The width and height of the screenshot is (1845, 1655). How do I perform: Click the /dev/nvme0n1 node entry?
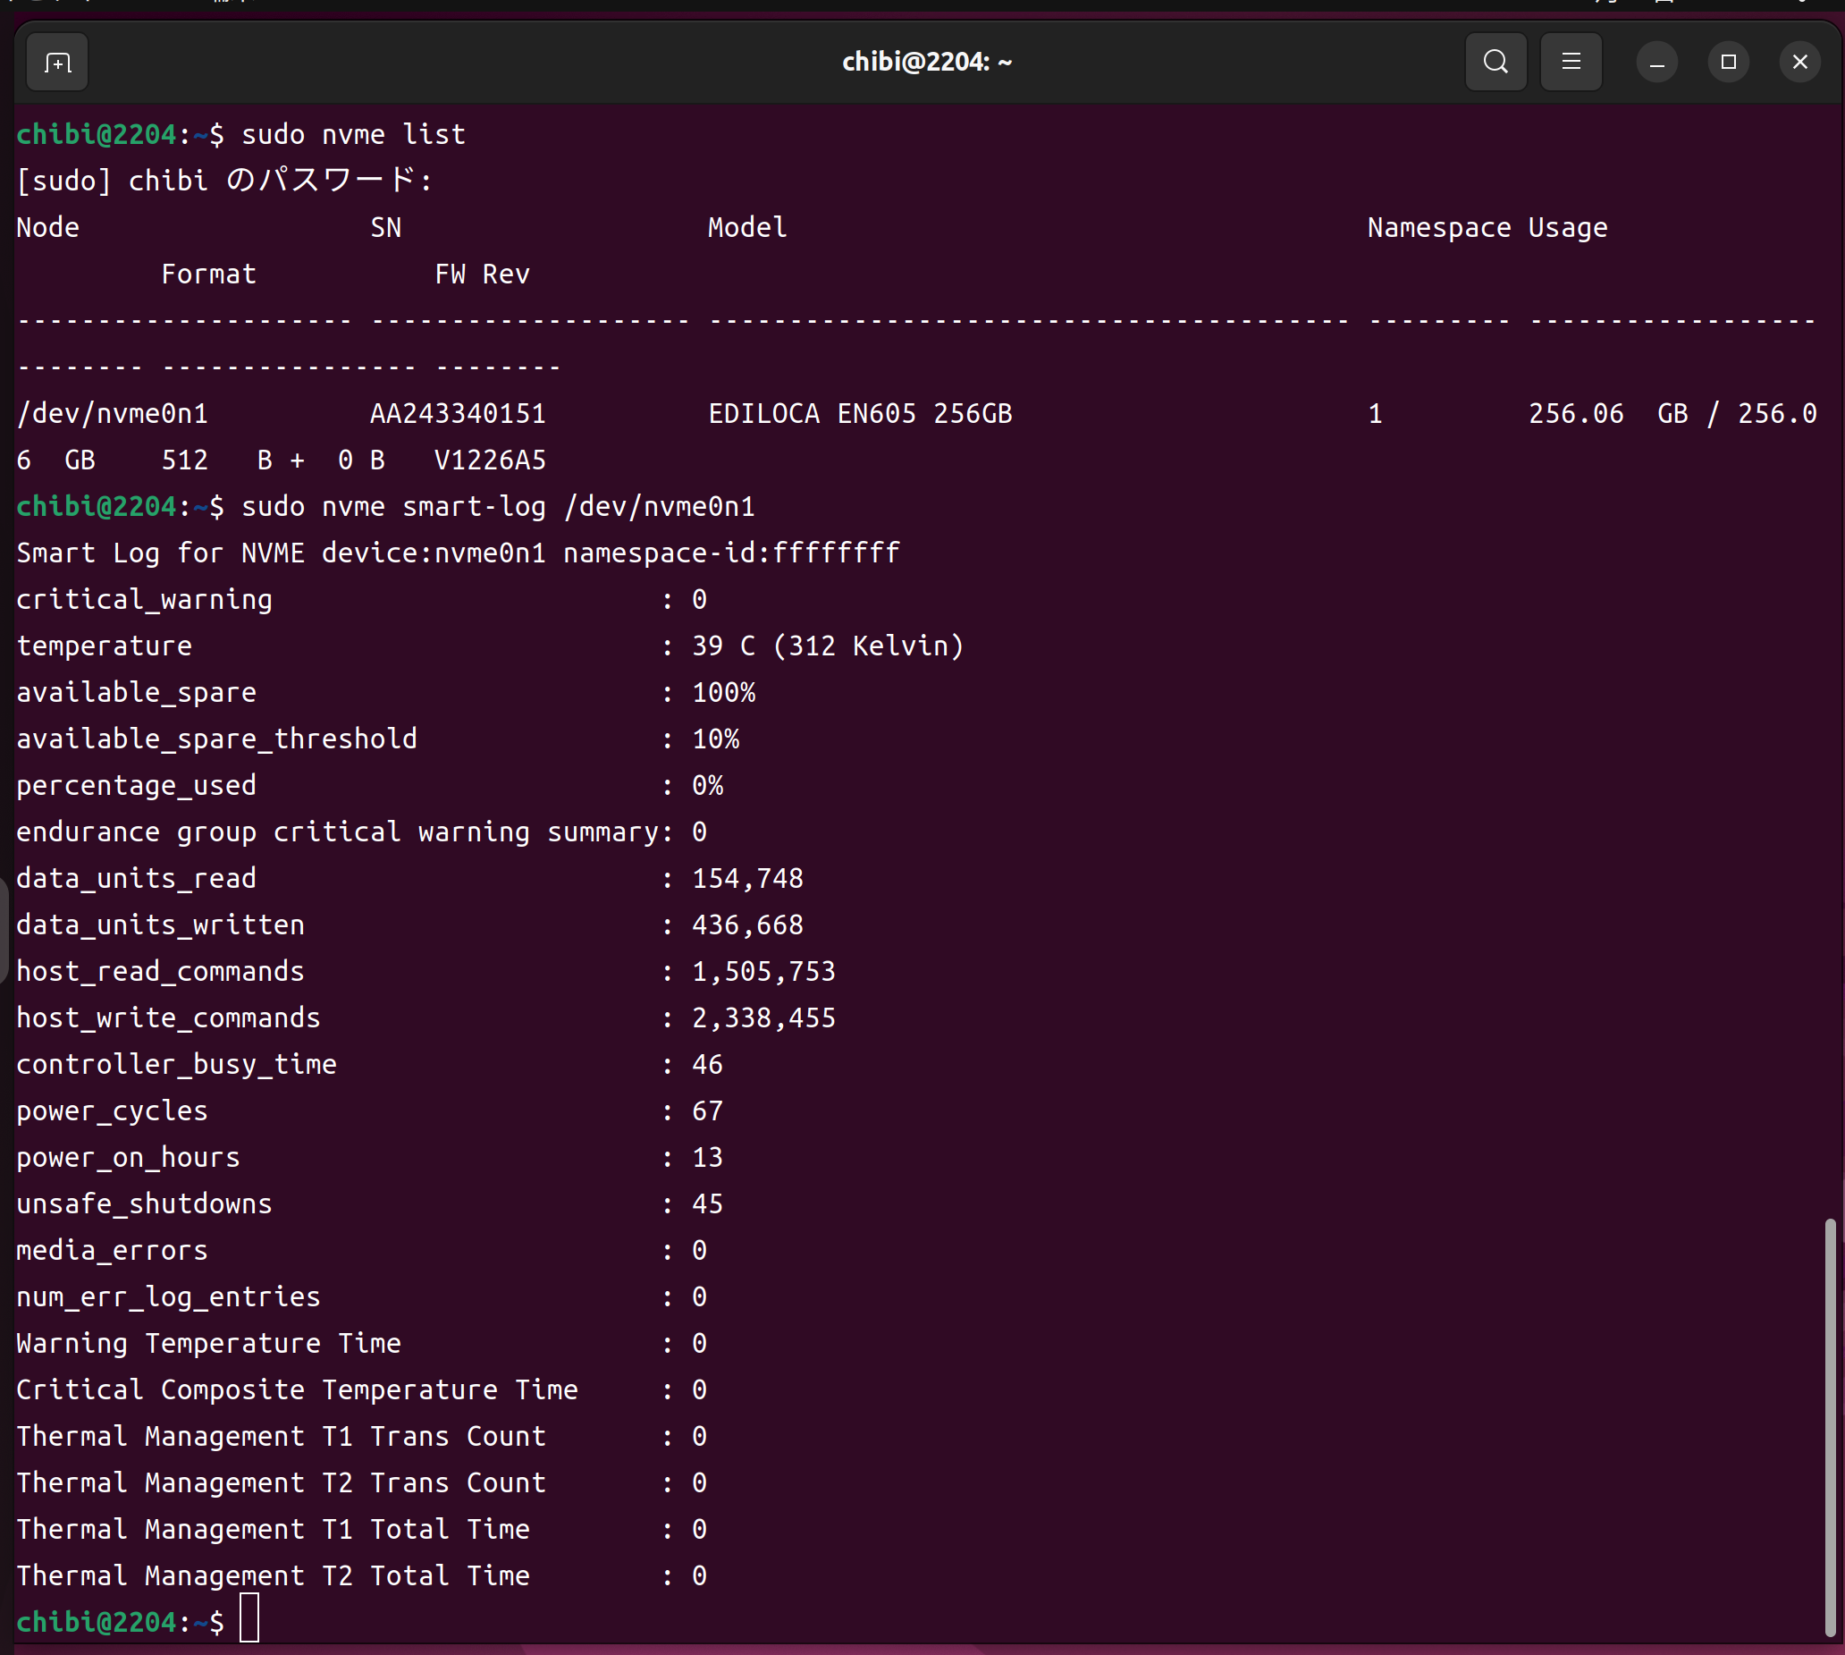coord(112,414)
